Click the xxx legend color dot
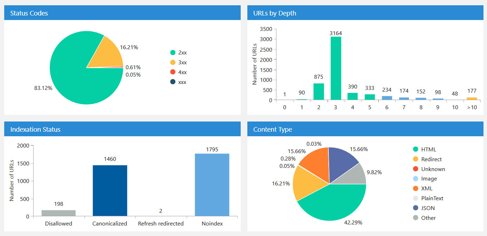The height and width of the screenshot is (236, 487). click(173, 82)
